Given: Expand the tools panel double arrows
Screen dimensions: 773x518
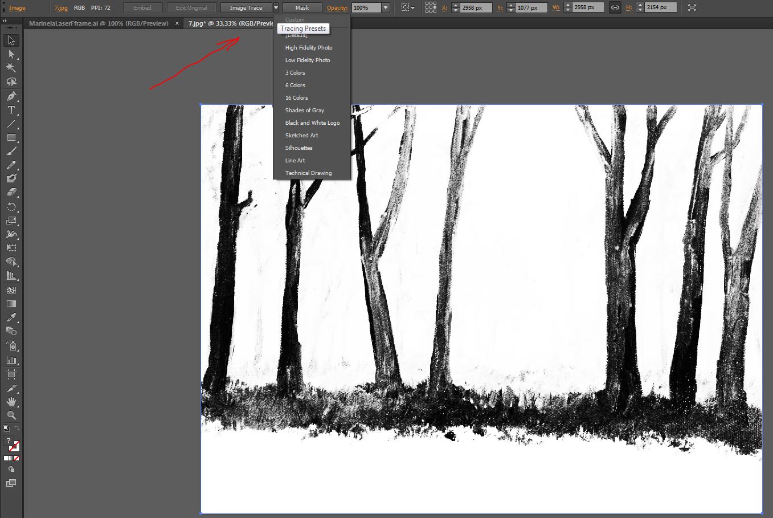Looking at the screenshot, I should point(5,21).
